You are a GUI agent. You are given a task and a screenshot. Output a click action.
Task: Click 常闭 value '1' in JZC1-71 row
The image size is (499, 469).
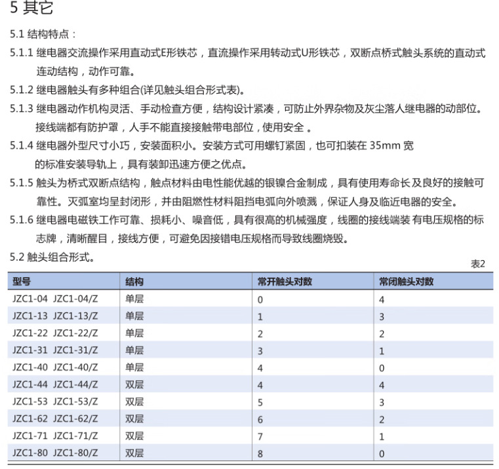tap(382, 437)
